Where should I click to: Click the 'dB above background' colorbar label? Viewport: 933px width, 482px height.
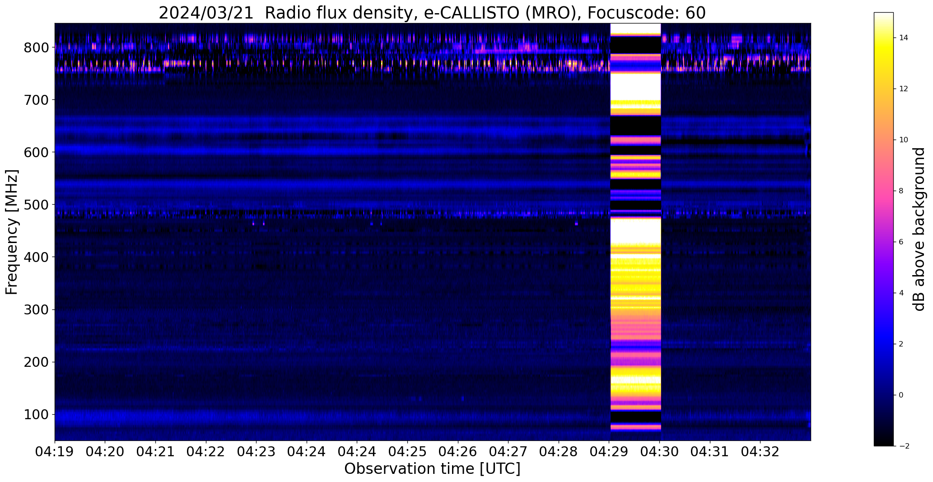(x=919, y=229)
